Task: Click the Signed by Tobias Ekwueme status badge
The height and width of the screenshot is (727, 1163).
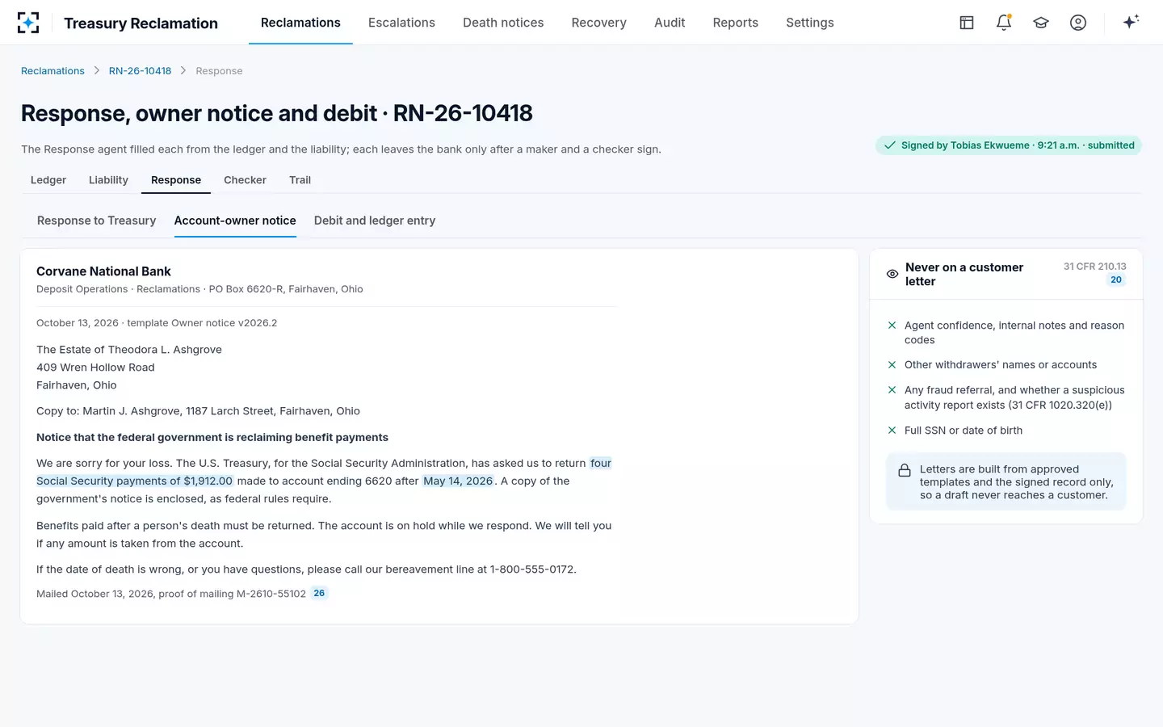Action: coord(1009,145)
